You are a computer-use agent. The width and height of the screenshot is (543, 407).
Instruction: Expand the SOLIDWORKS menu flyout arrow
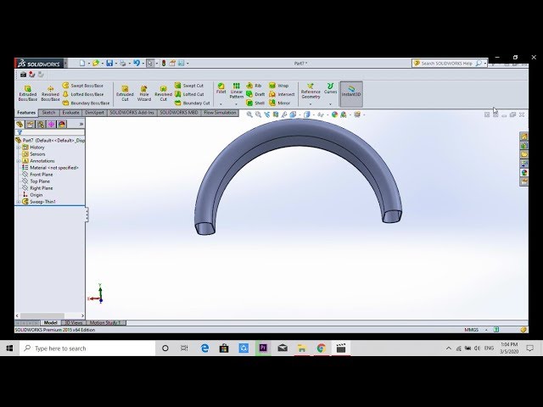[x=65, y=64]
